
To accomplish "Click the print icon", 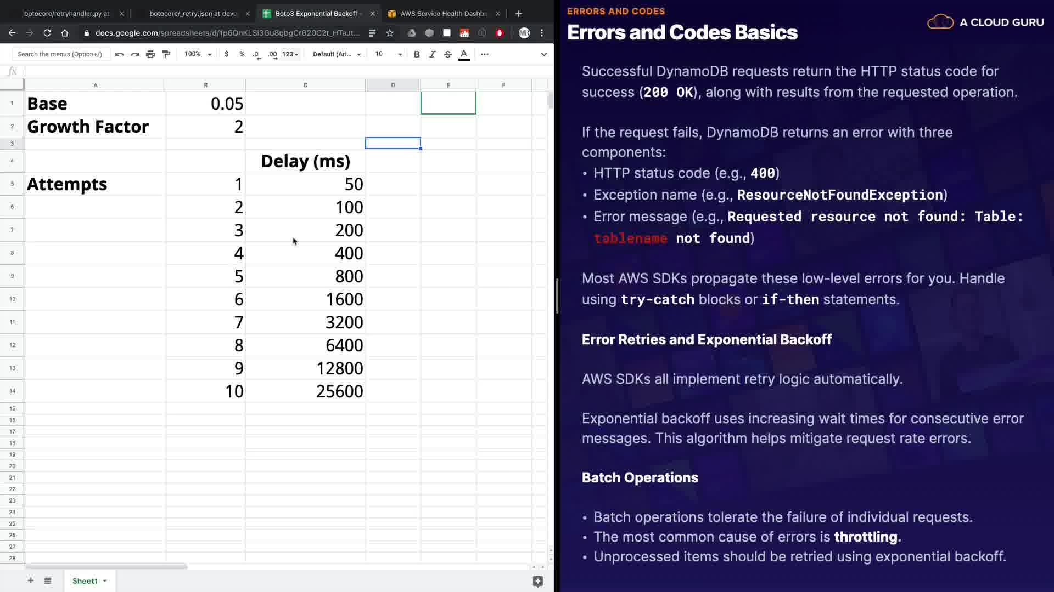I will pyautogui.click(x=150, y=54).
